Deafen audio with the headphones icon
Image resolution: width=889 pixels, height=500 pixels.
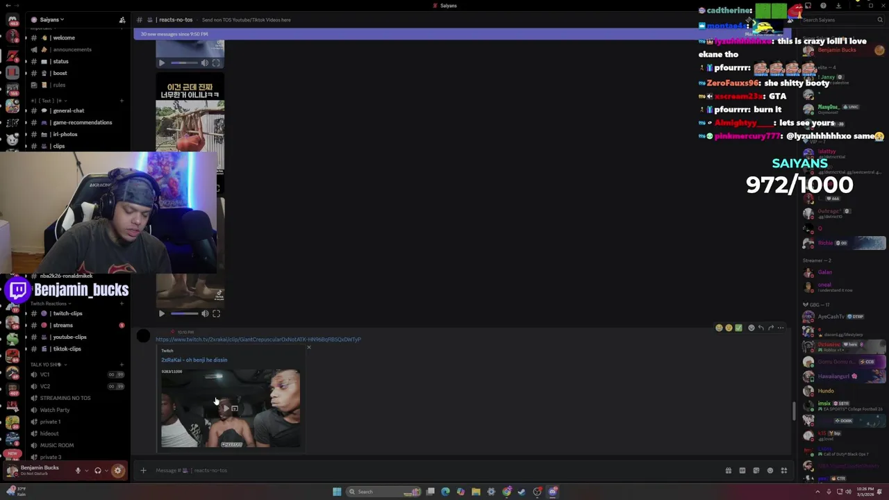[98, 471]
